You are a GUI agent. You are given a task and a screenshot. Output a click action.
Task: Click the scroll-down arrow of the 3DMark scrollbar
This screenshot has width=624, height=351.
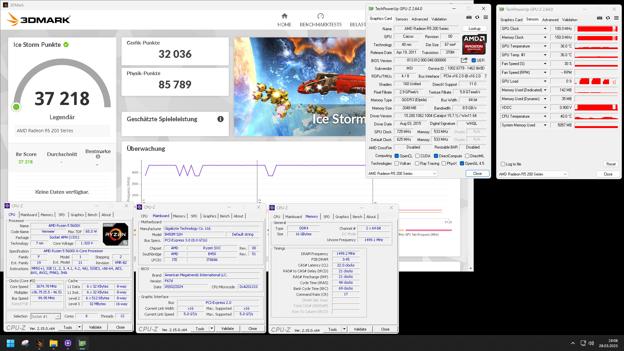click(471, 268)
